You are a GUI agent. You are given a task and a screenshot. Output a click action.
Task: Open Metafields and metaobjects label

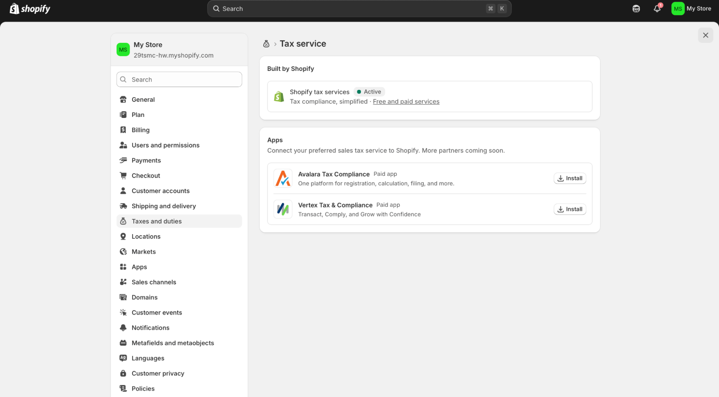[173, 343]
